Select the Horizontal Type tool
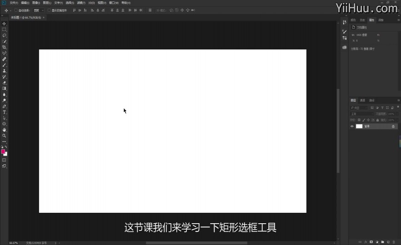 point(4,112)
